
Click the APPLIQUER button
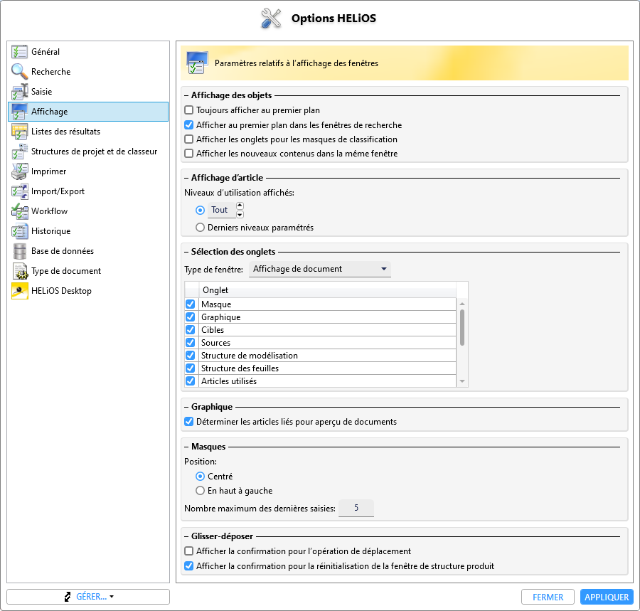click(607, 597)
